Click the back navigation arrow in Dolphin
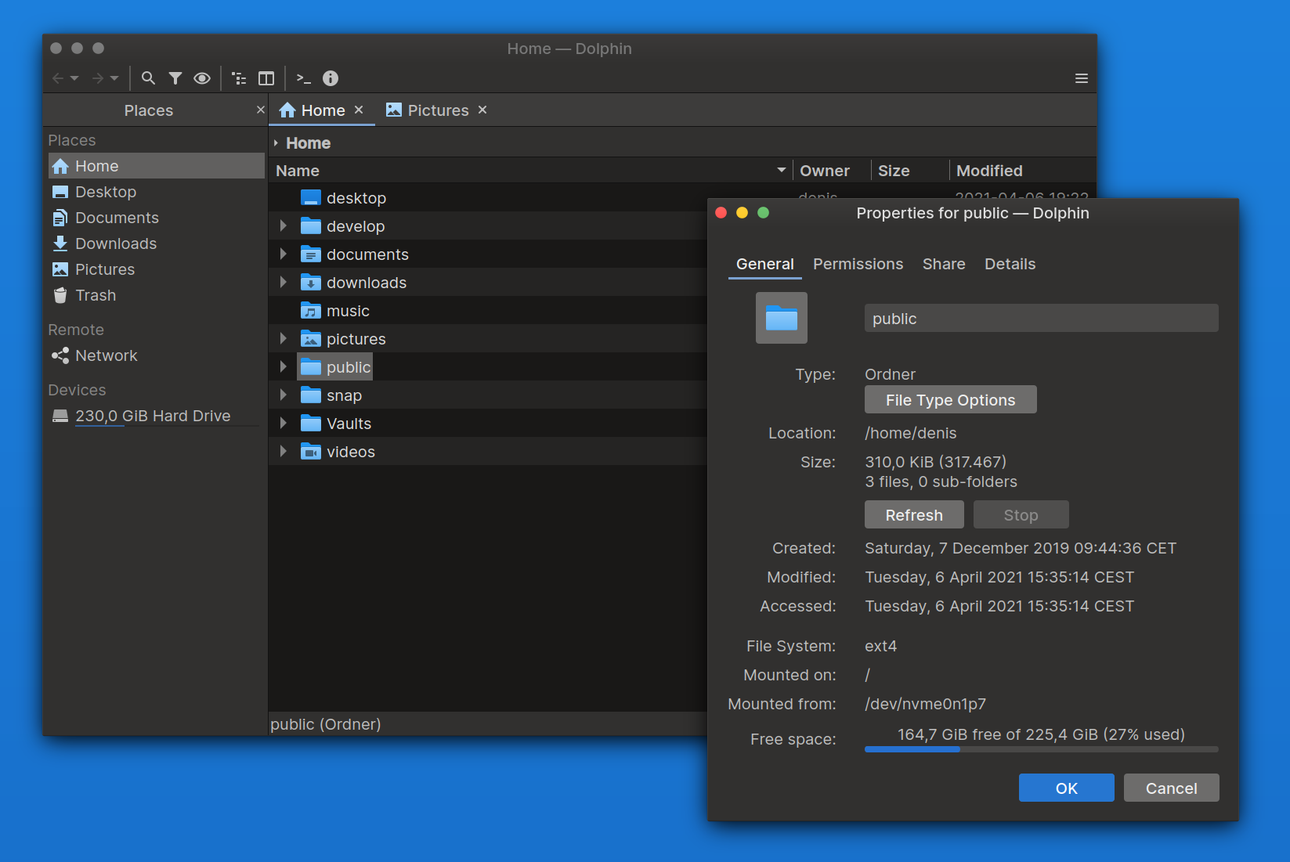The width and height of the screenshot is (1290, 862). (58, 78)
